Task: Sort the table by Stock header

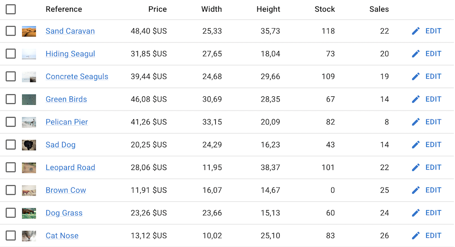Action: tap(325, 9)
